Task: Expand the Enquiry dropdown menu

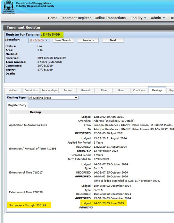Action: (x=138, y=18)
